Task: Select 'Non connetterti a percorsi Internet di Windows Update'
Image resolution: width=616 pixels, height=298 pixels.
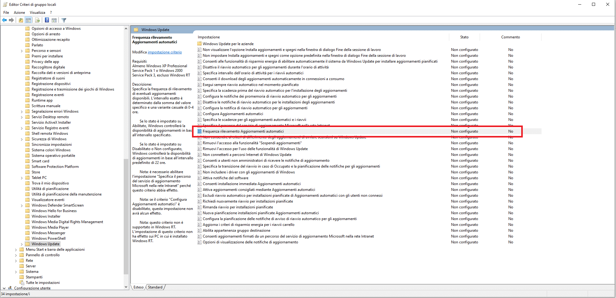Action: pos(247,155)
